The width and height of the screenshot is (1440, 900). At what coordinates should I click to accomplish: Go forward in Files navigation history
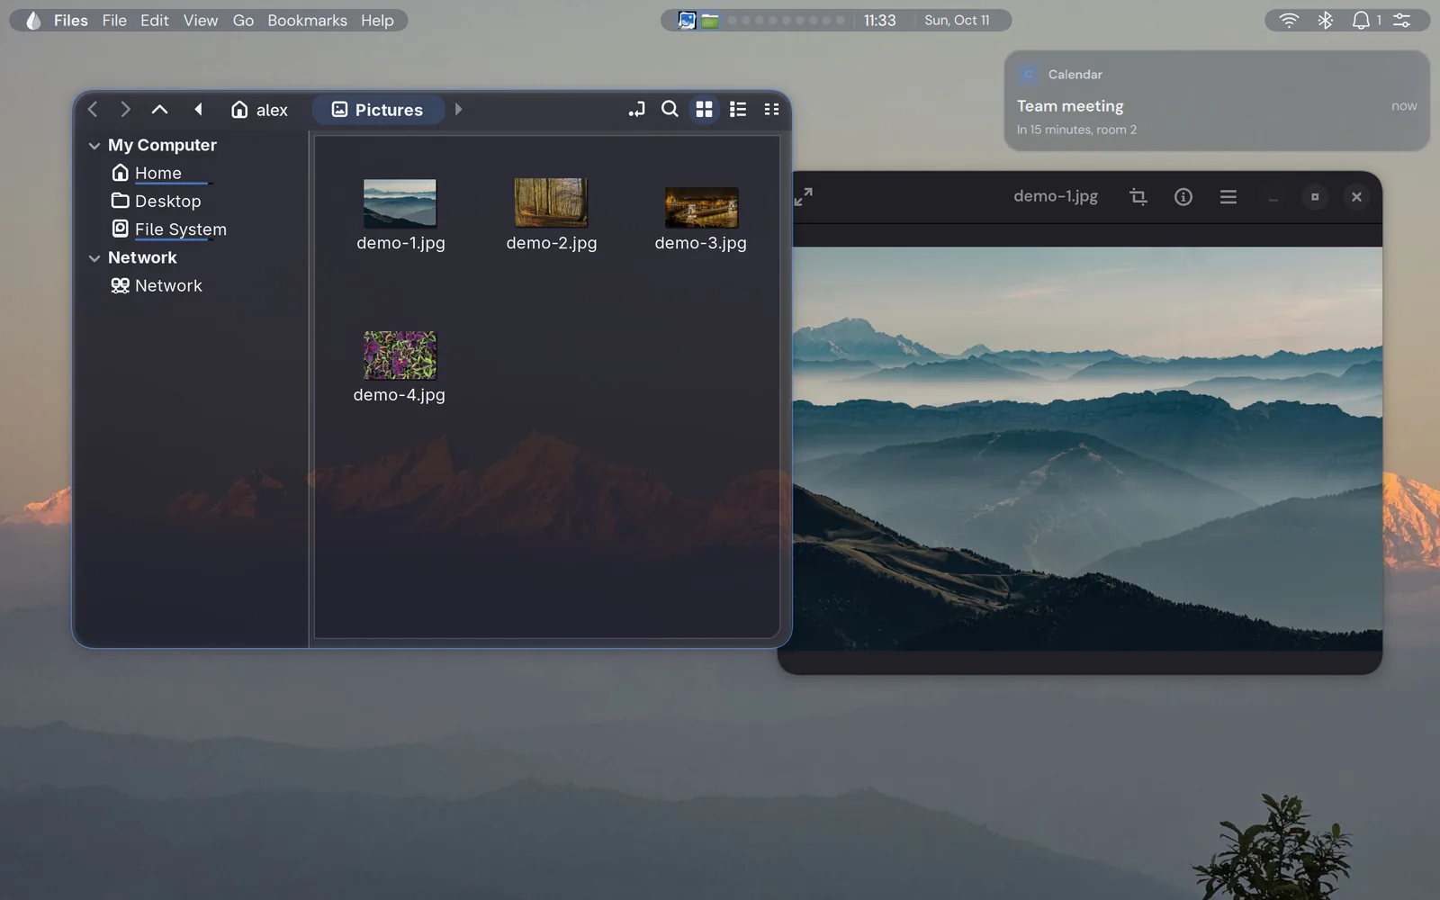pyautogui.click(x=125, y=110)
